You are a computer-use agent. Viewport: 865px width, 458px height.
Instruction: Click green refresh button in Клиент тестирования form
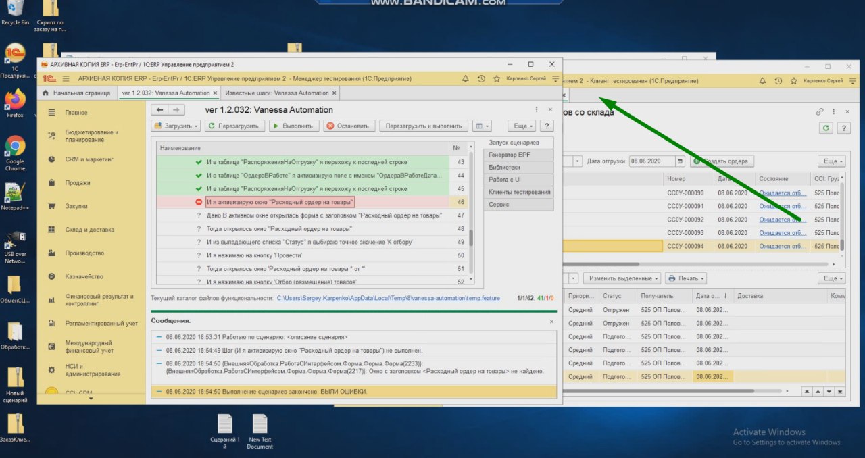tap(825, 128)
